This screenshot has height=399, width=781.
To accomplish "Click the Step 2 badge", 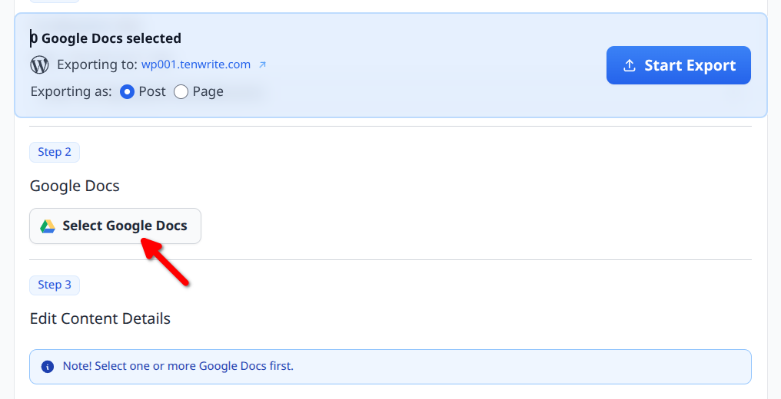I will 55,152.
